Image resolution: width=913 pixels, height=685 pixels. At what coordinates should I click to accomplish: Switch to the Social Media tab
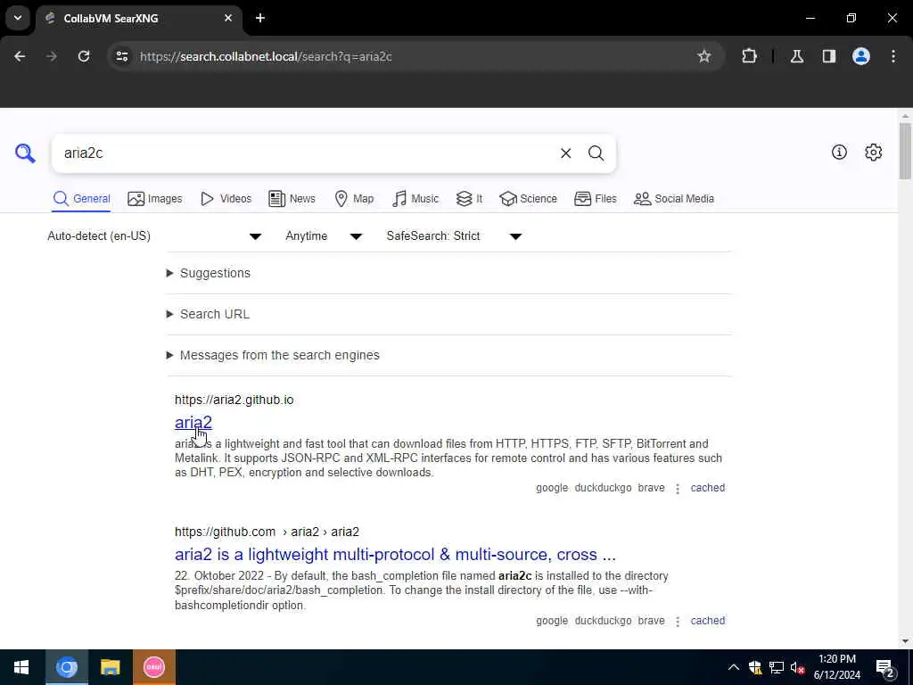tap(674, 199)
